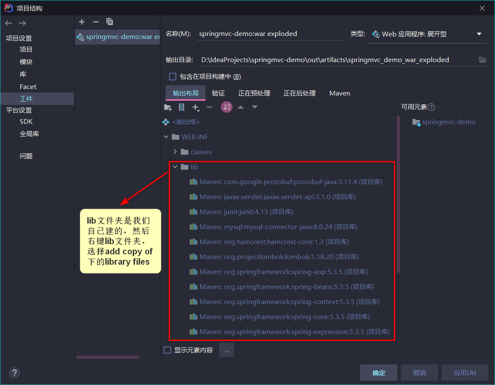Image resolution: width=495 pixels, height=385 pixels.
Task: Switch to the 输出布局 tab
Action: point(186,93)
